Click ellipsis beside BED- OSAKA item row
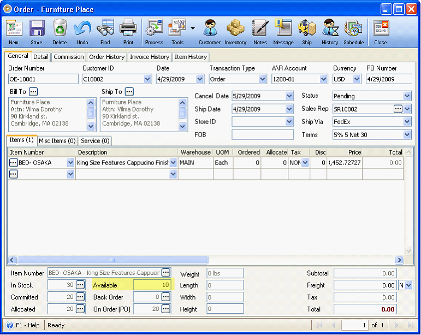Image resolution: width=421 pixels, height=335 pixels. (x=14, y=162)
